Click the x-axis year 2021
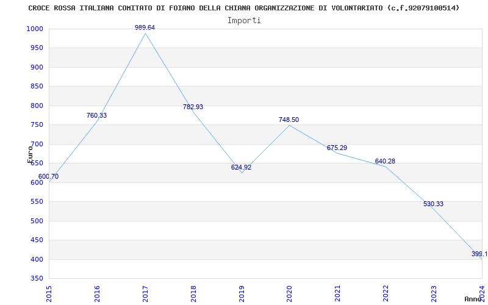 click(338, 294)
